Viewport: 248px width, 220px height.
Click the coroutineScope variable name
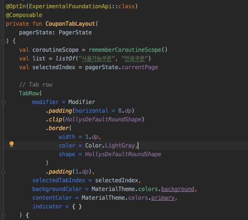click(55, 50)
